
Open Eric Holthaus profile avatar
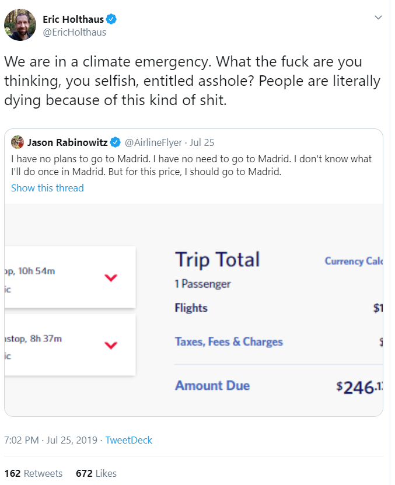point(20,25)
